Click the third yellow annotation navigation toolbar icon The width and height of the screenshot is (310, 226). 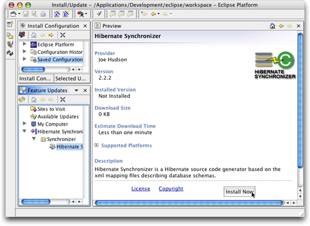point(130,14)
